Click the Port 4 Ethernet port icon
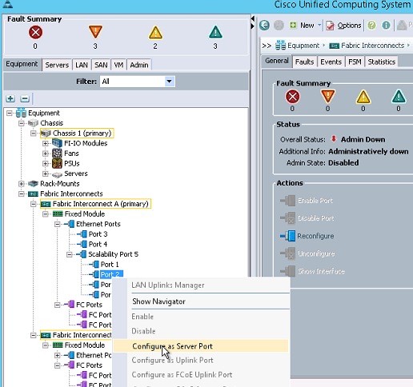 click(82, 244)
